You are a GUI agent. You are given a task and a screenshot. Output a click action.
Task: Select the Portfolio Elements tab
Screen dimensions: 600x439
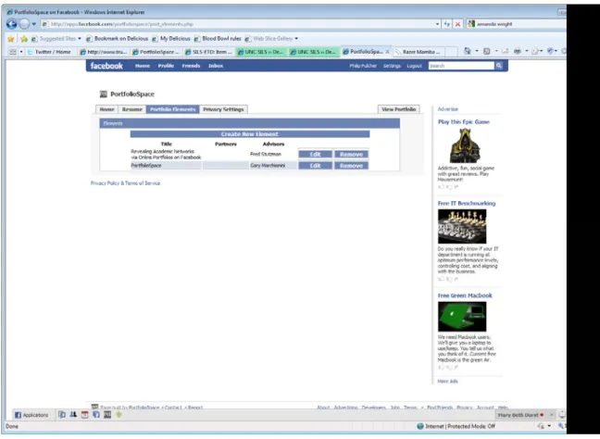click(172, 109)
